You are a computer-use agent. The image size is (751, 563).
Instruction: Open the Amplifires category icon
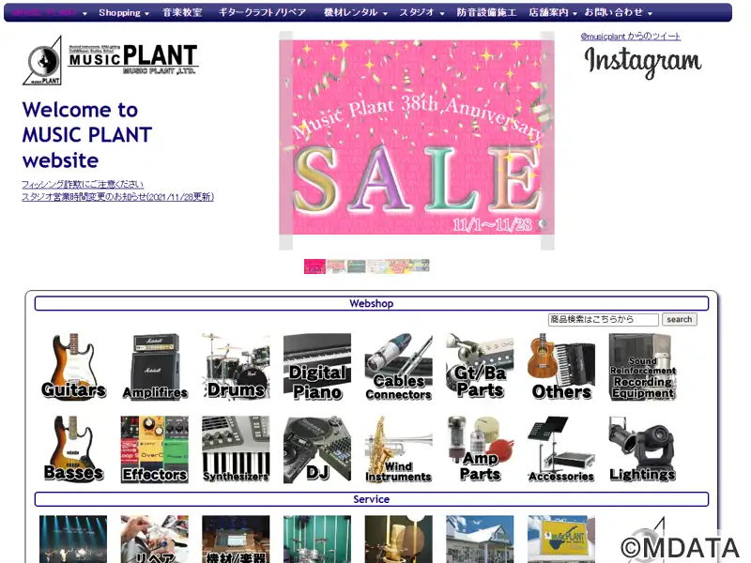click(155, 366)
